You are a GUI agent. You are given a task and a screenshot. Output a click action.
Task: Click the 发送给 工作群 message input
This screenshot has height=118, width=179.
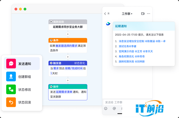pyautogui.click(x=113, y=102)
